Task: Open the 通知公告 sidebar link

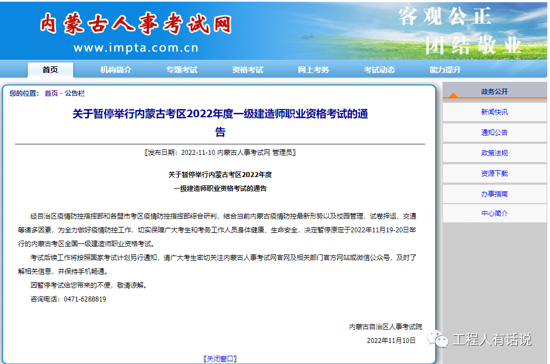Action: pyautogui.click(x=495, y=132)
